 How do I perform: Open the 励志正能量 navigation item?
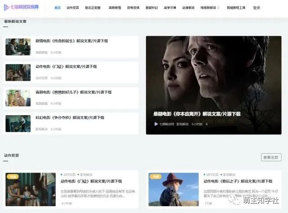(93, 8)
